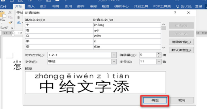This screenshot has width=207, height=109.
Task: Click pinyin field containing zhōng
Action: pos(127,25)
